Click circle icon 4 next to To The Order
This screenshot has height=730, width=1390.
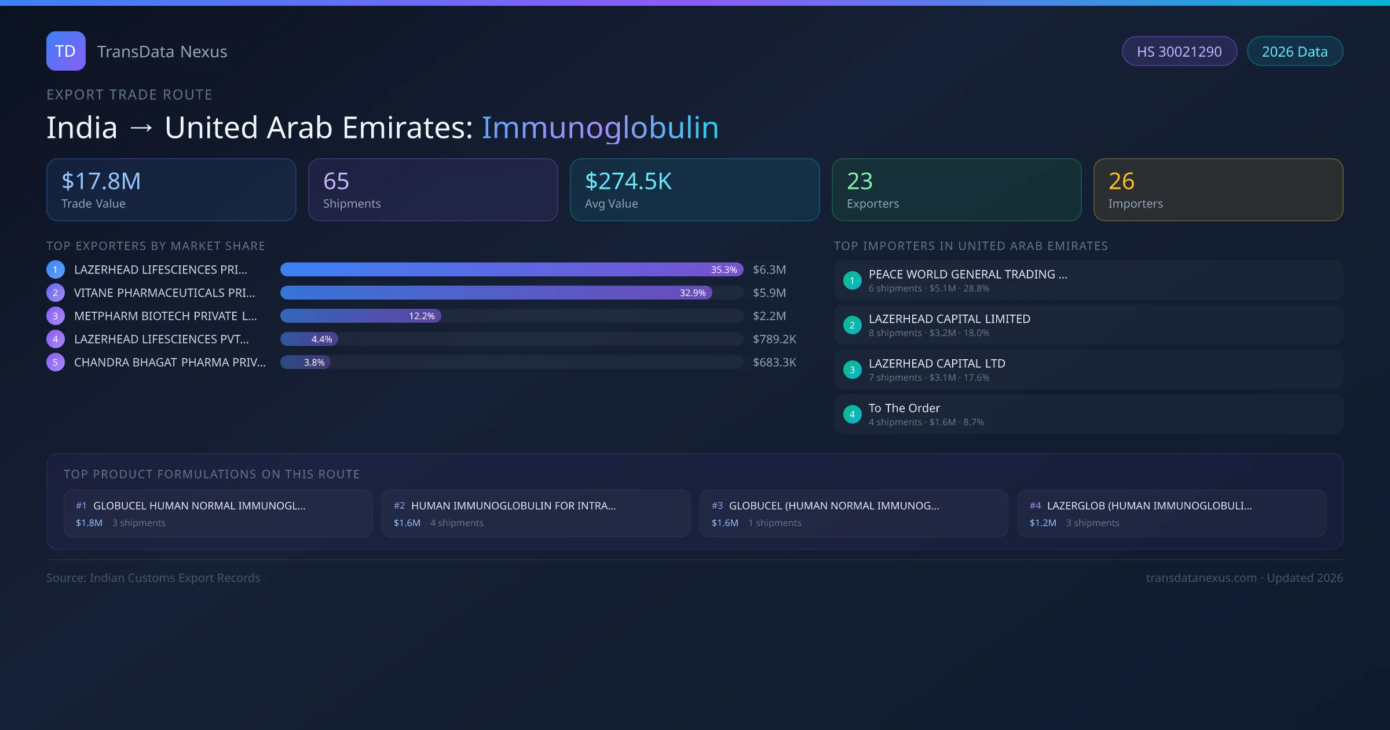pyautogui.click(x=852, y=414)
